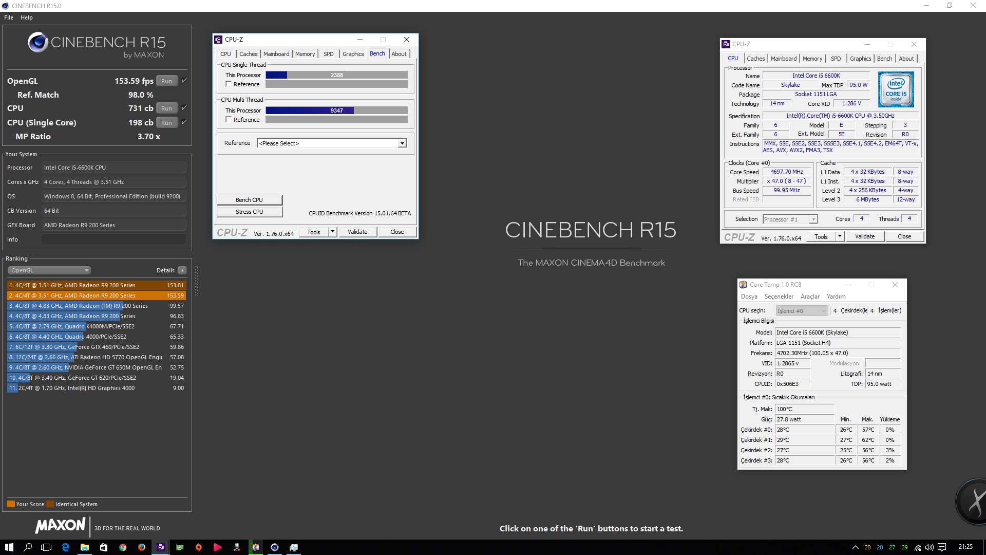This screenshot has height=555, width=986.
Task: Enable Multi Thread Reference checkbox
Action: pos(229,120)
